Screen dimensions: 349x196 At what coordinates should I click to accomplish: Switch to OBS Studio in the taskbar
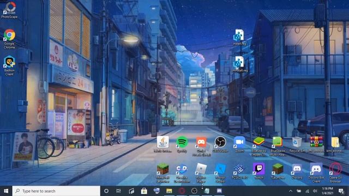(x=194, y=191)
